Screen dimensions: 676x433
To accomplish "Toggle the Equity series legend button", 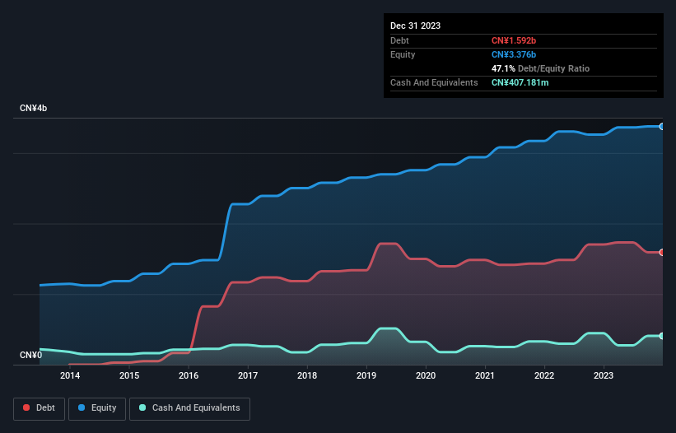I will pyautogui.click(x=97, y=408).
